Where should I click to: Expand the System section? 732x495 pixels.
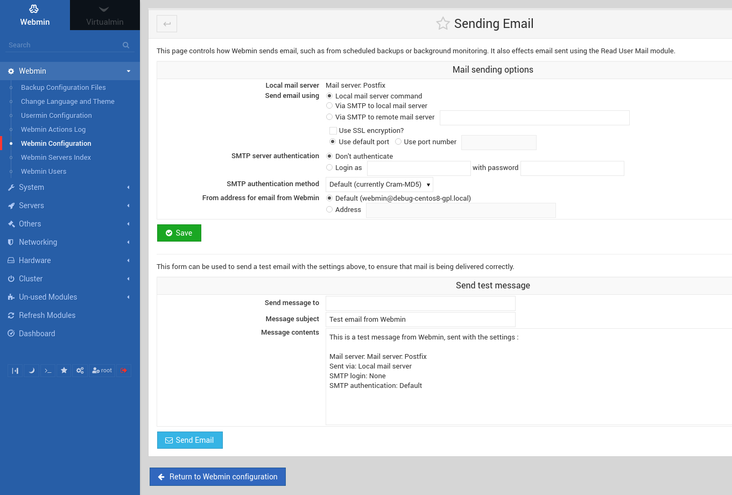32,187
